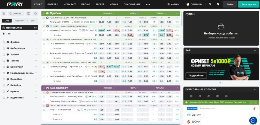Open the Сейчас time filter
The width and height of the screenshot is (260, 125).
[16, 14]
